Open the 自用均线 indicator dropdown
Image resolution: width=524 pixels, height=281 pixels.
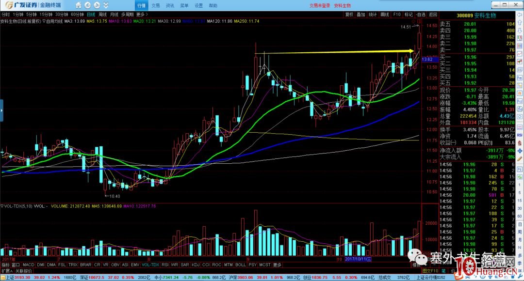[53, 21]
